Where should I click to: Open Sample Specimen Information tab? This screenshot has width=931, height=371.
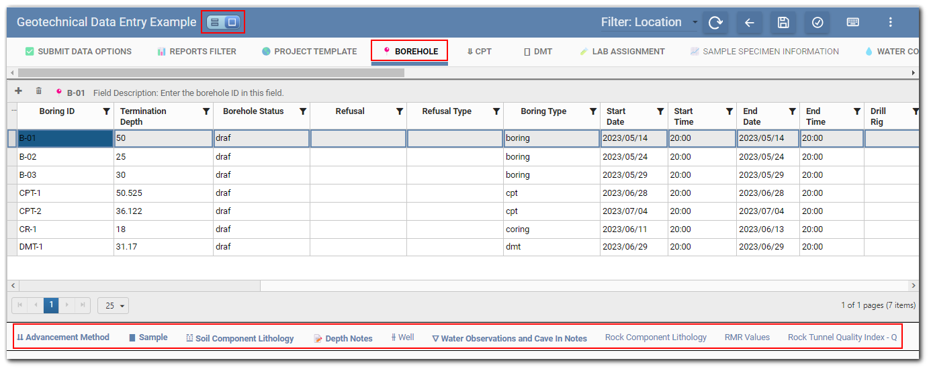(764, 51)
